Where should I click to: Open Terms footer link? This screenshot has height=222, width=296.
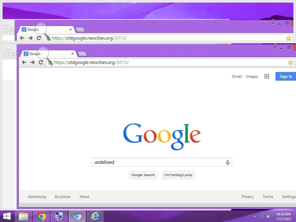[268, 197]
